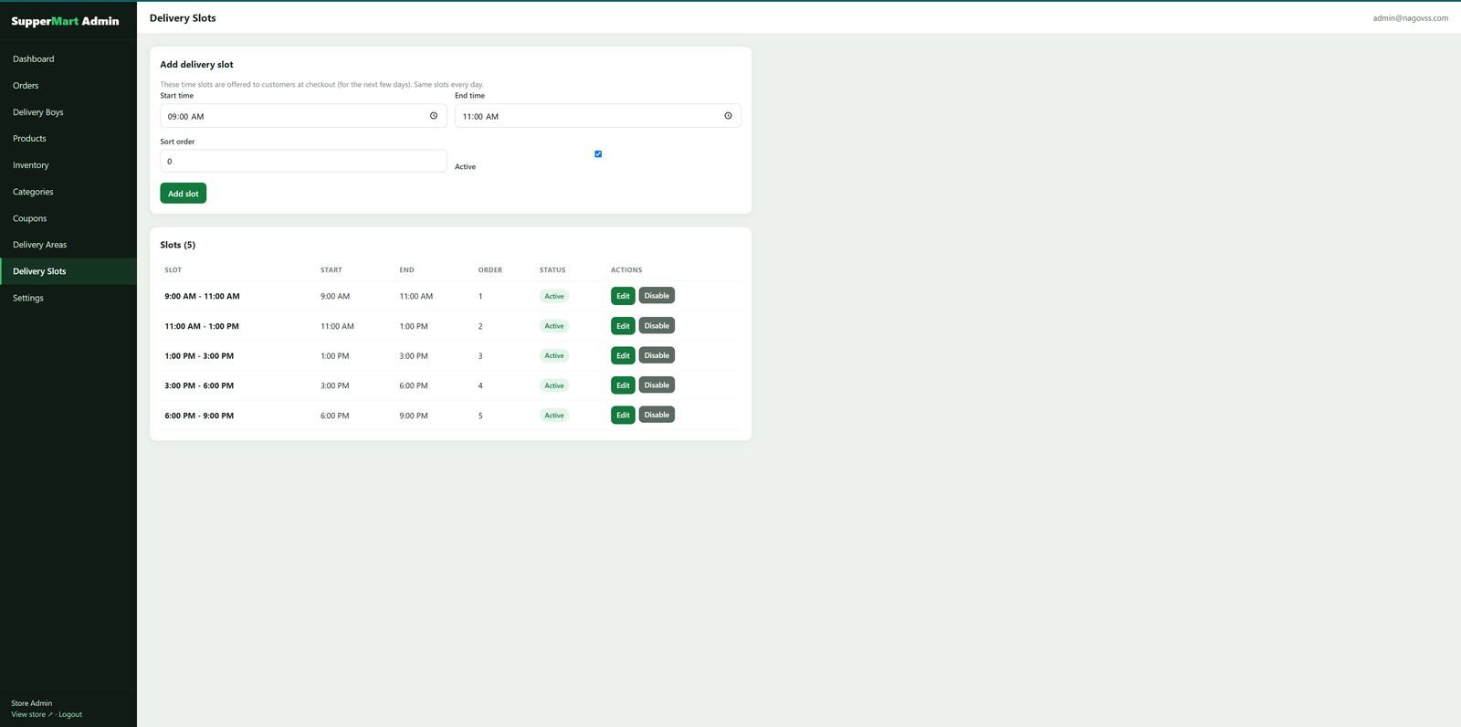Click the Active badge of 6:00 PM - 9:00 PM slot

pyautogui.click(x=554, y=416)
